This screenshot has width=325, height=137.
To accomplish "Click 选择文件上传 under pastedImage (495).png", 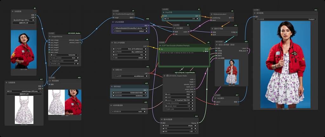I will [x=24, y=94].
